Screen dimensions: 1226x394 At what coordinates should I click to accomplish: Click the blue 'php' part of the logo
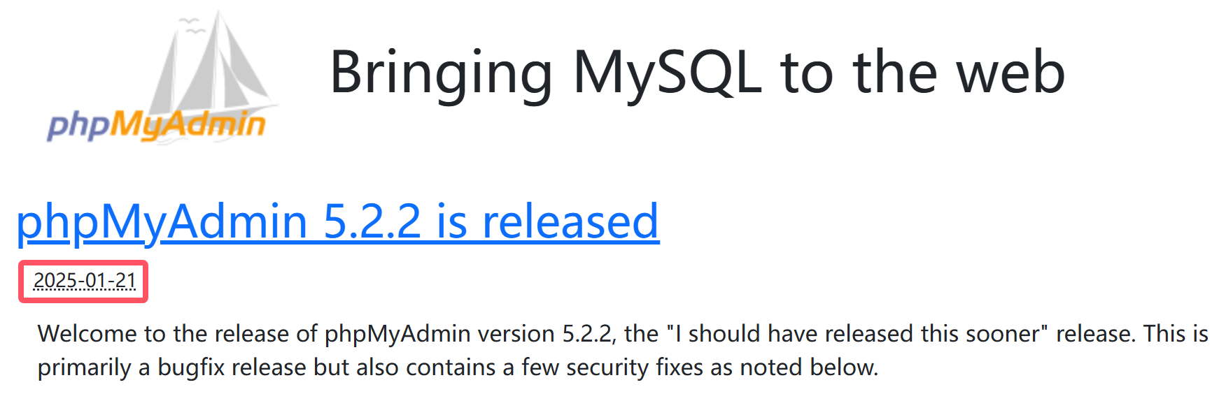pos(78,127)
